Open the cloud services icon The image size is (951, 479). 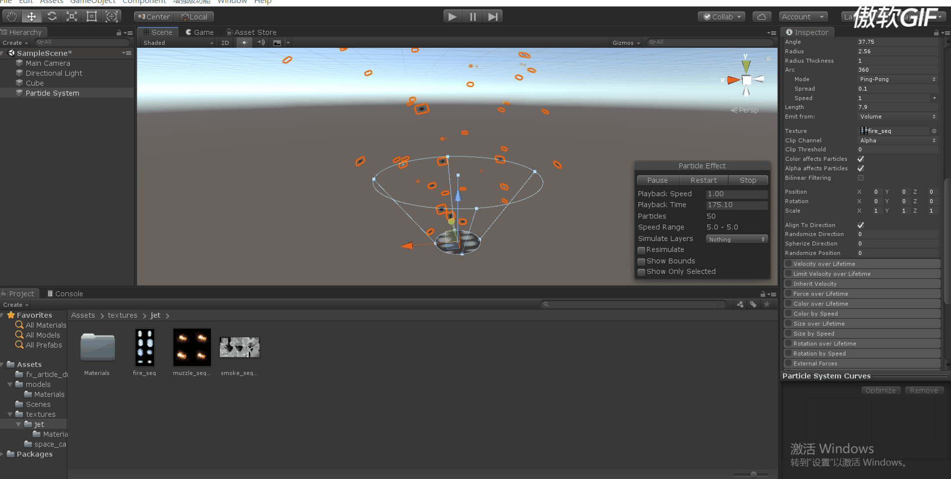[762, 16]
